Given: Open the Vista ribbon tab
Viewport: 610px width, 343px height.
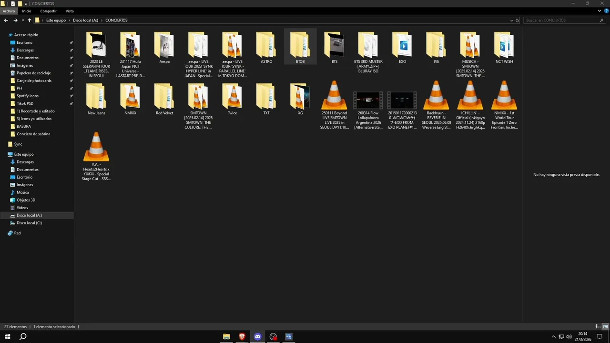Looking at the screenshot, I should tap(70, 11).
